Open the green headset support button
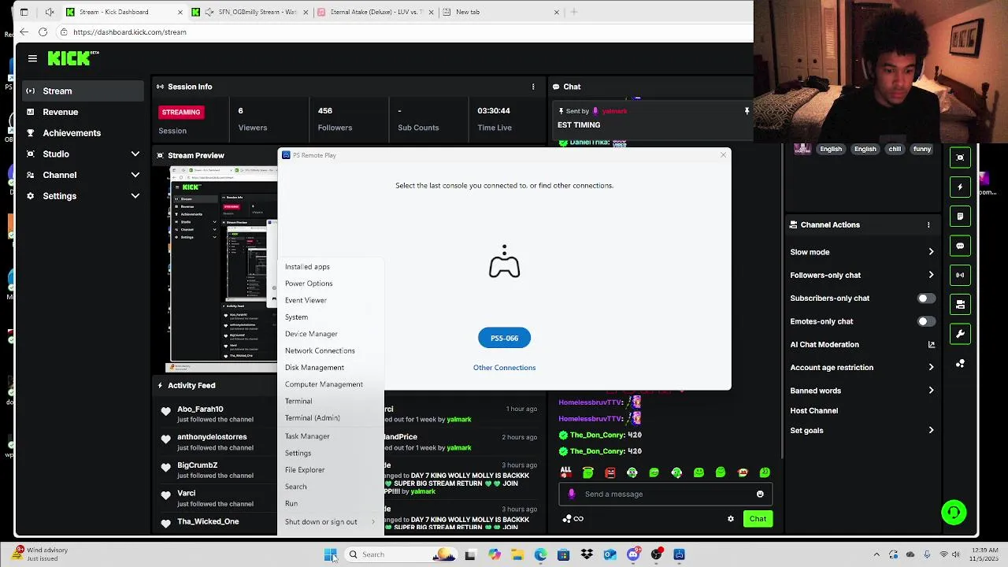This screenshot has width=1008, height=567. [954, 513]
